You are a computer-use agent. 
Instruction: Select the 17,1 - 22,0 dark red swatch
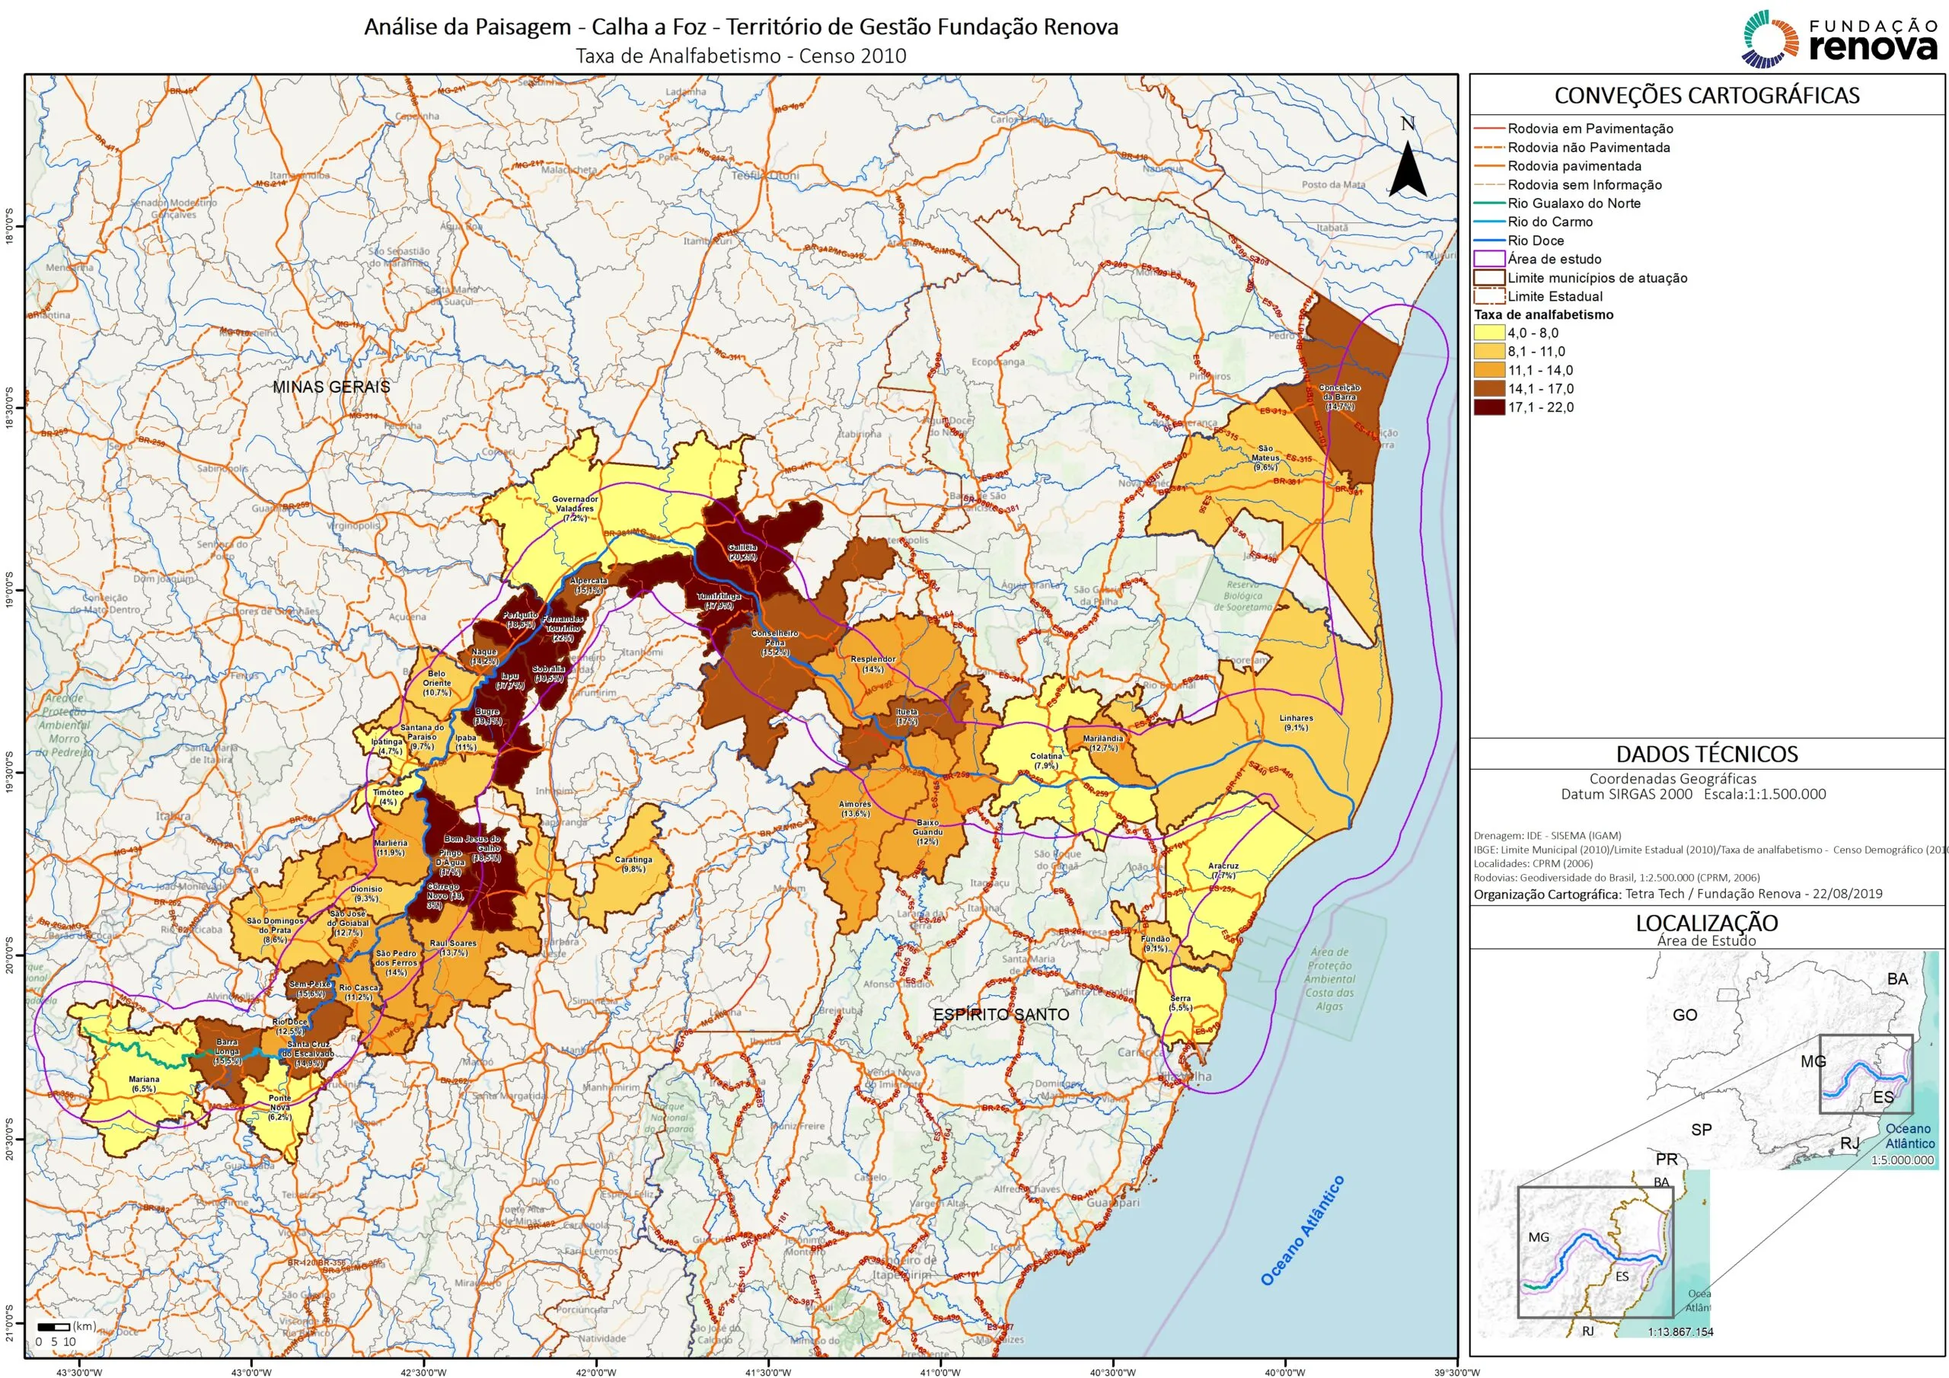[1490, 407]
